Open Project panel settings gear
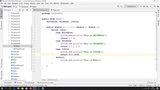The width and height of the screenshot is (160, 90). click(27, 10)
